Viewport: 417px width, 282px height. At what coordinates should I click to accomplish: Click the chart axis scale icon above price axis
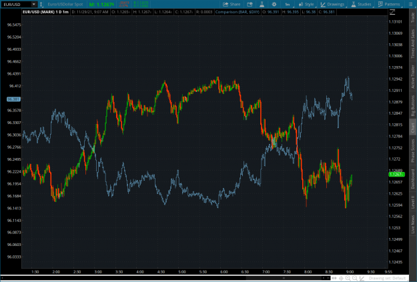392,12
